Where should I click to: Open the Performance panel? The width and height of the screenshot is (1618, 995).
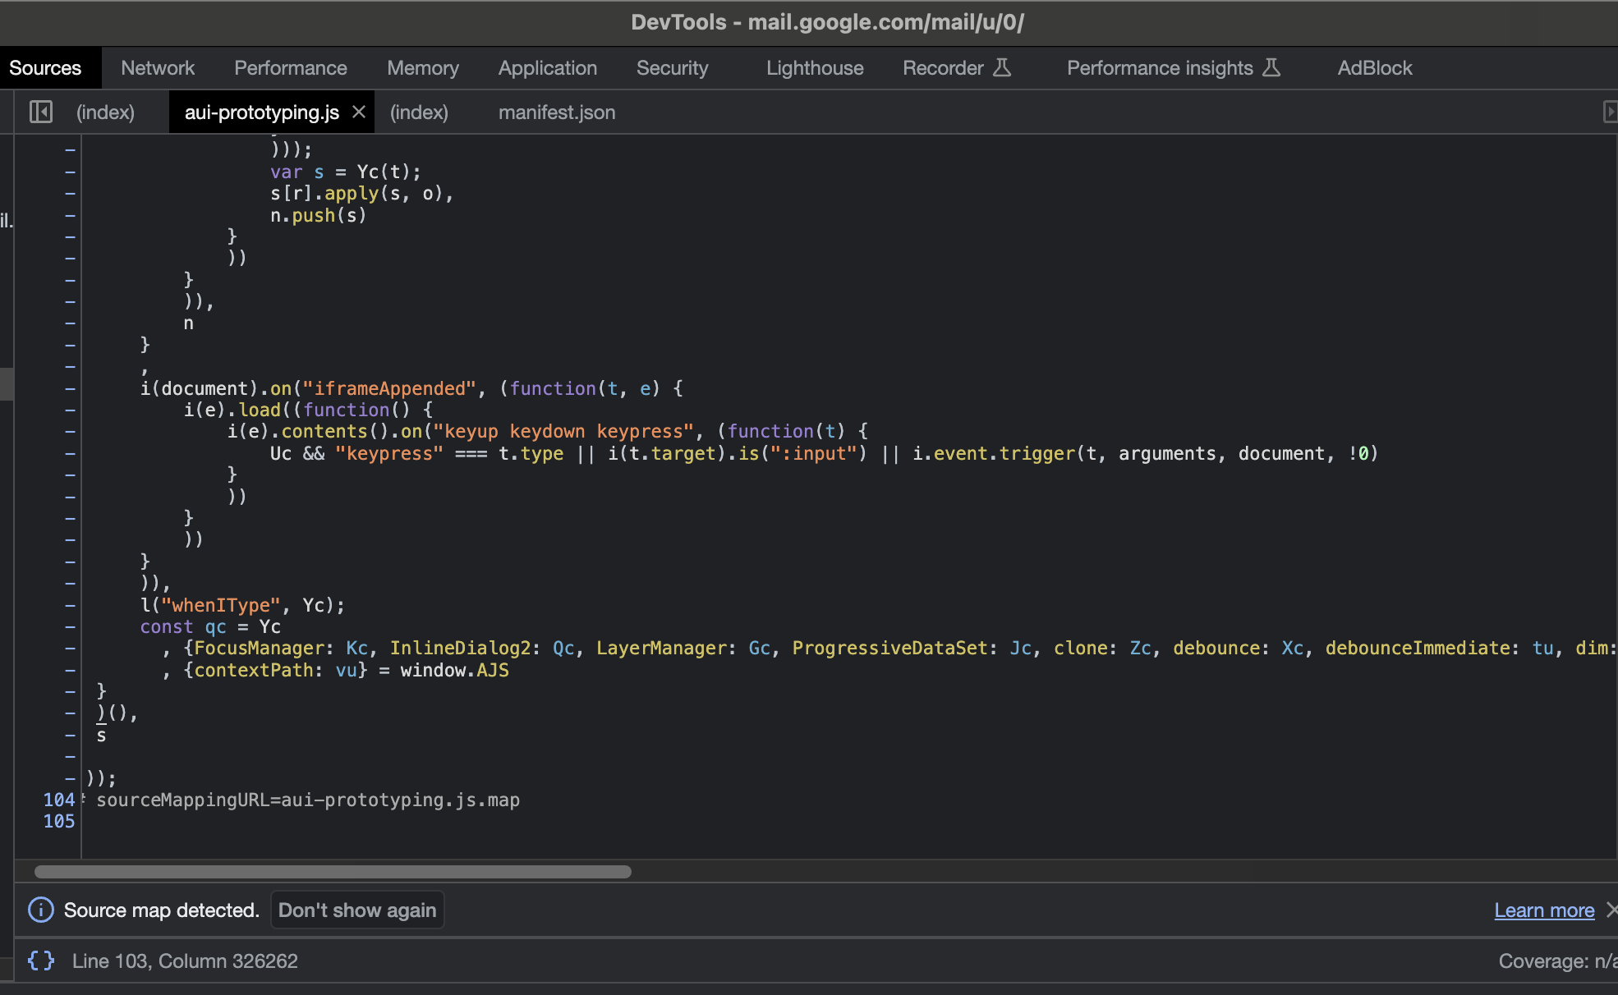point(291,67)
